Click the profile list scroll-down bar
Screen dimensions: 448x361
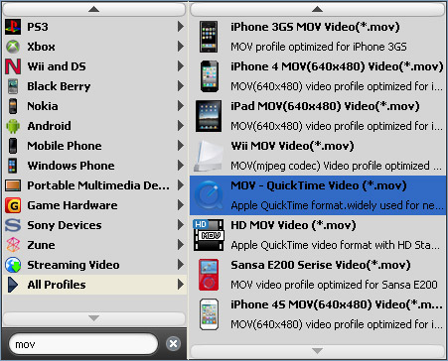pyautogui.click(x=317, y=351)
